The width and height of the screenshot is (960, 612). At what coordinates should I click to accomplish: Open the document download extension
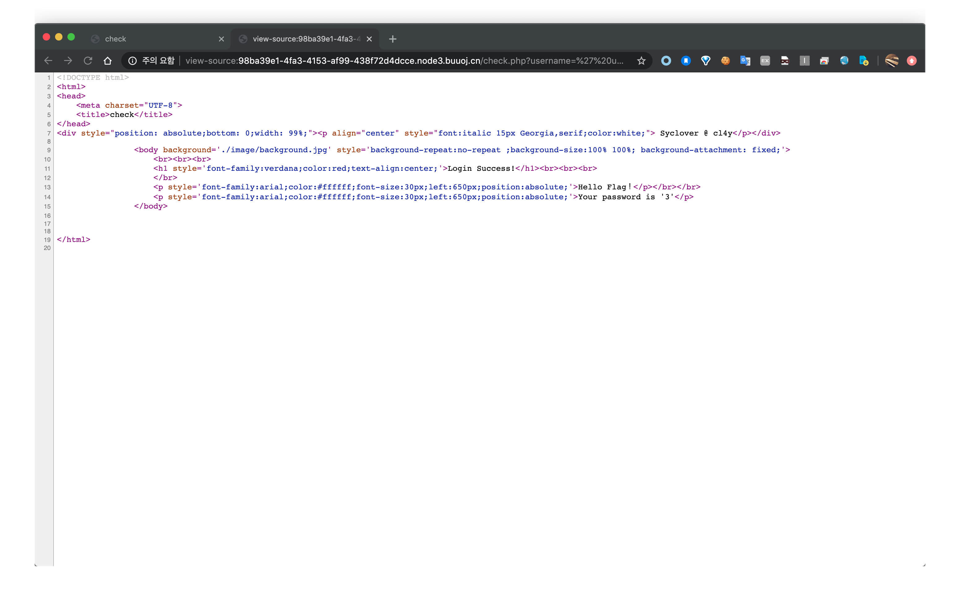tap(864, 61)
